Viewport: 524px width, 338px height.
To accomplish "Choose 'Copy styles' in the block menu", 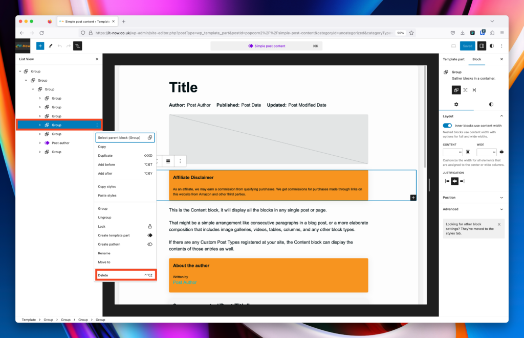I will (x=125, y=187).
